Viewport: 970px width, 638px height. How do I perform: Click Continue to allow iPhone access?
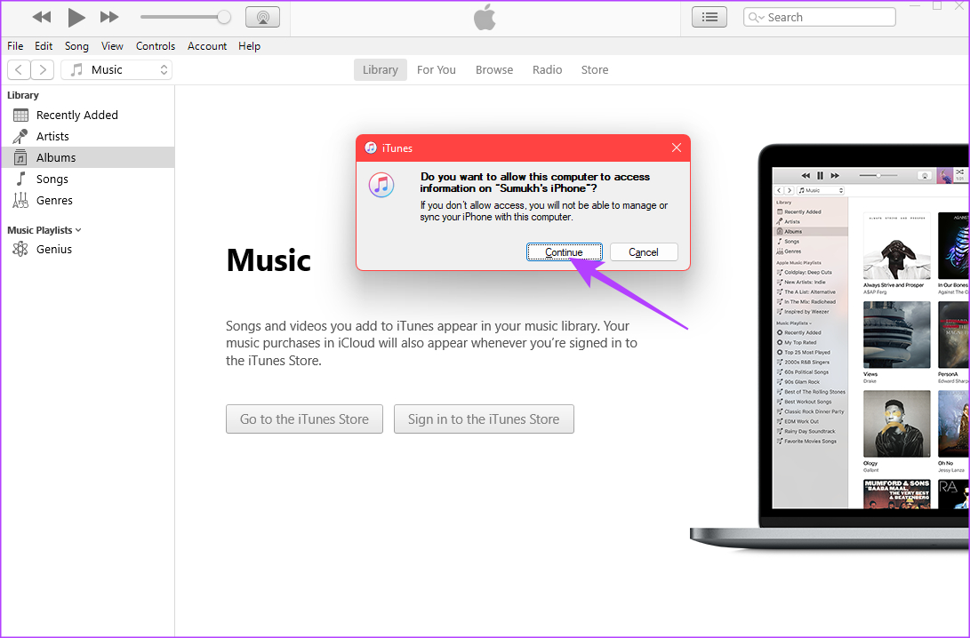coord(565,251)
